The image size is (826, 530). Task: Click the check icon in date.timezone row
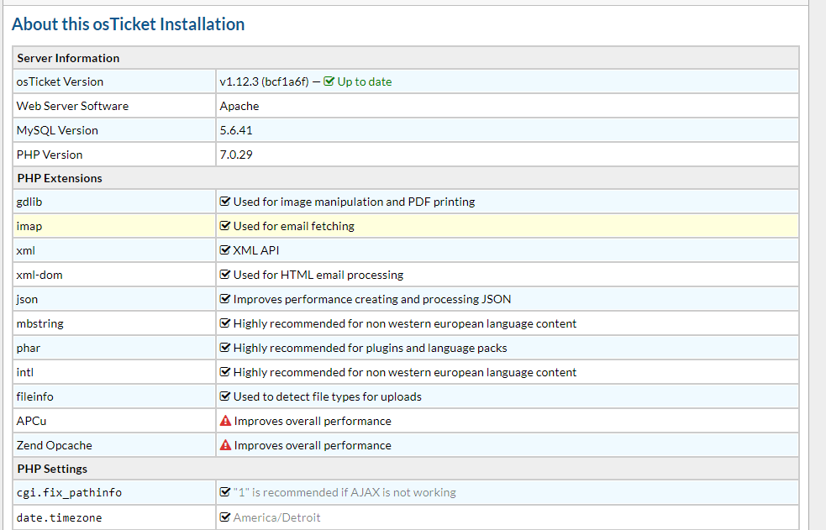point(225,517)
